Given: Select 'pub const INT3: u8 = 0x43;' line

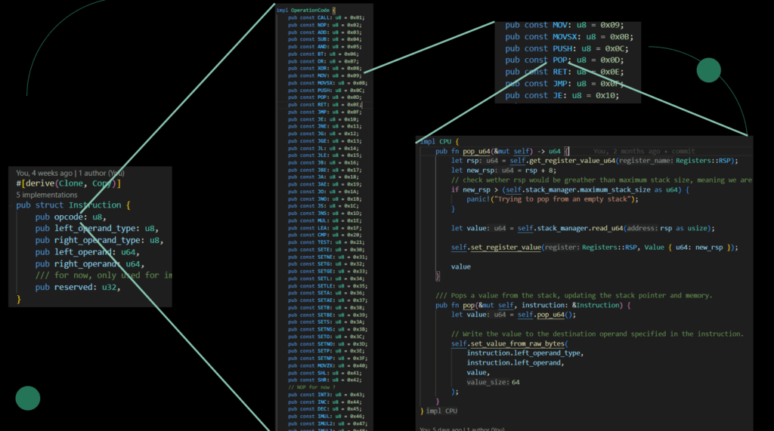Looking at the screenshot, I should (x=327, y=395).
